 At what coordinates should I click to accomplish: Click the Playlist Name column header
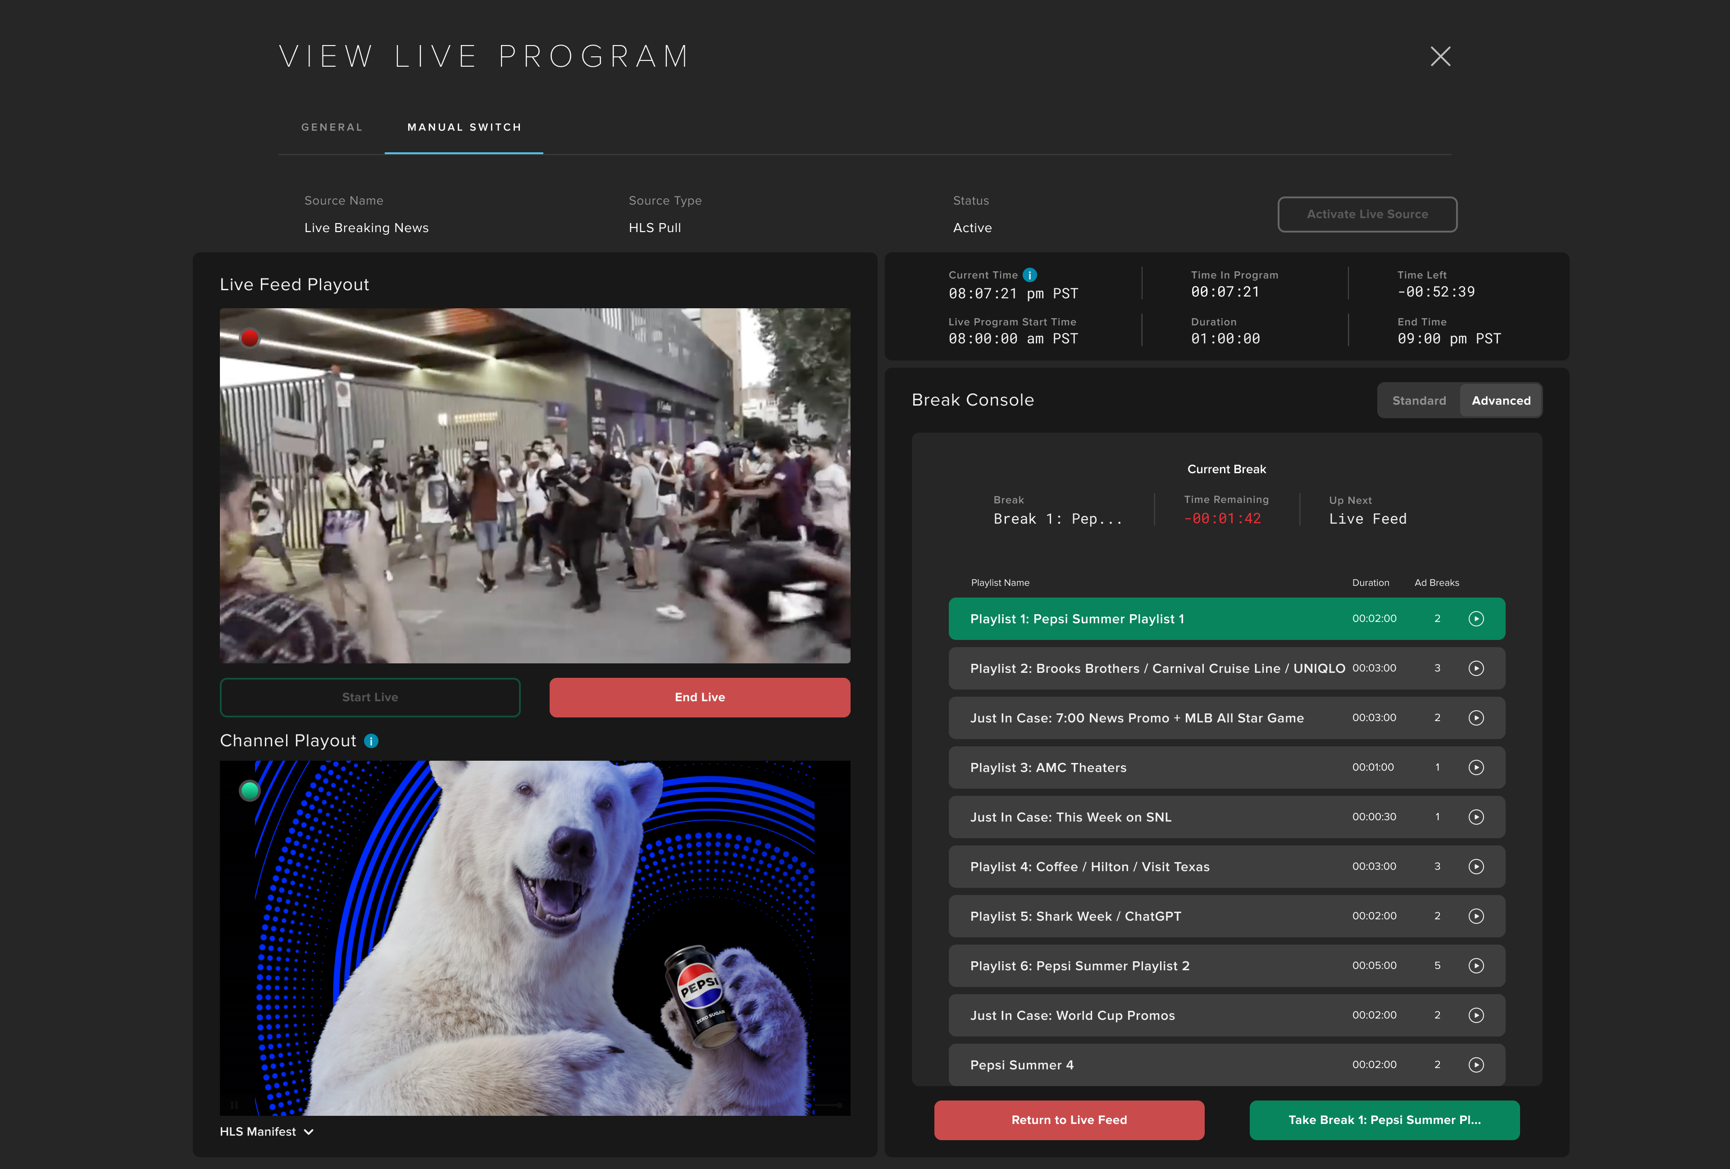(x=1000, y=583)
